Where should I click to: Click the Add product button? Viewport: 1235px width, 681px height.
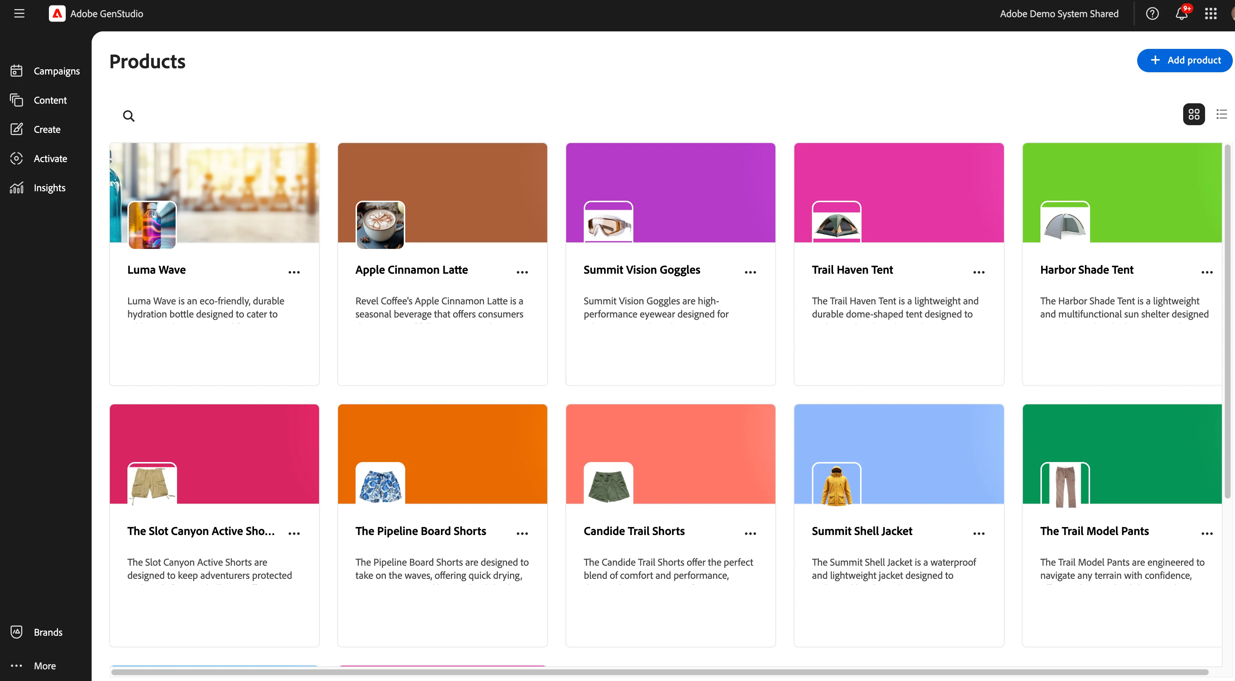(1184, 60)
